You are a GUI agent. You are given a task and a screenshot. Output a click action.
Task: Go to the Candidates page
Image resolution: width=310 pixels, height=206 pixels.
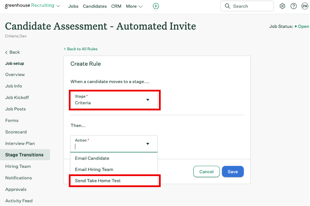click(95, 6)
